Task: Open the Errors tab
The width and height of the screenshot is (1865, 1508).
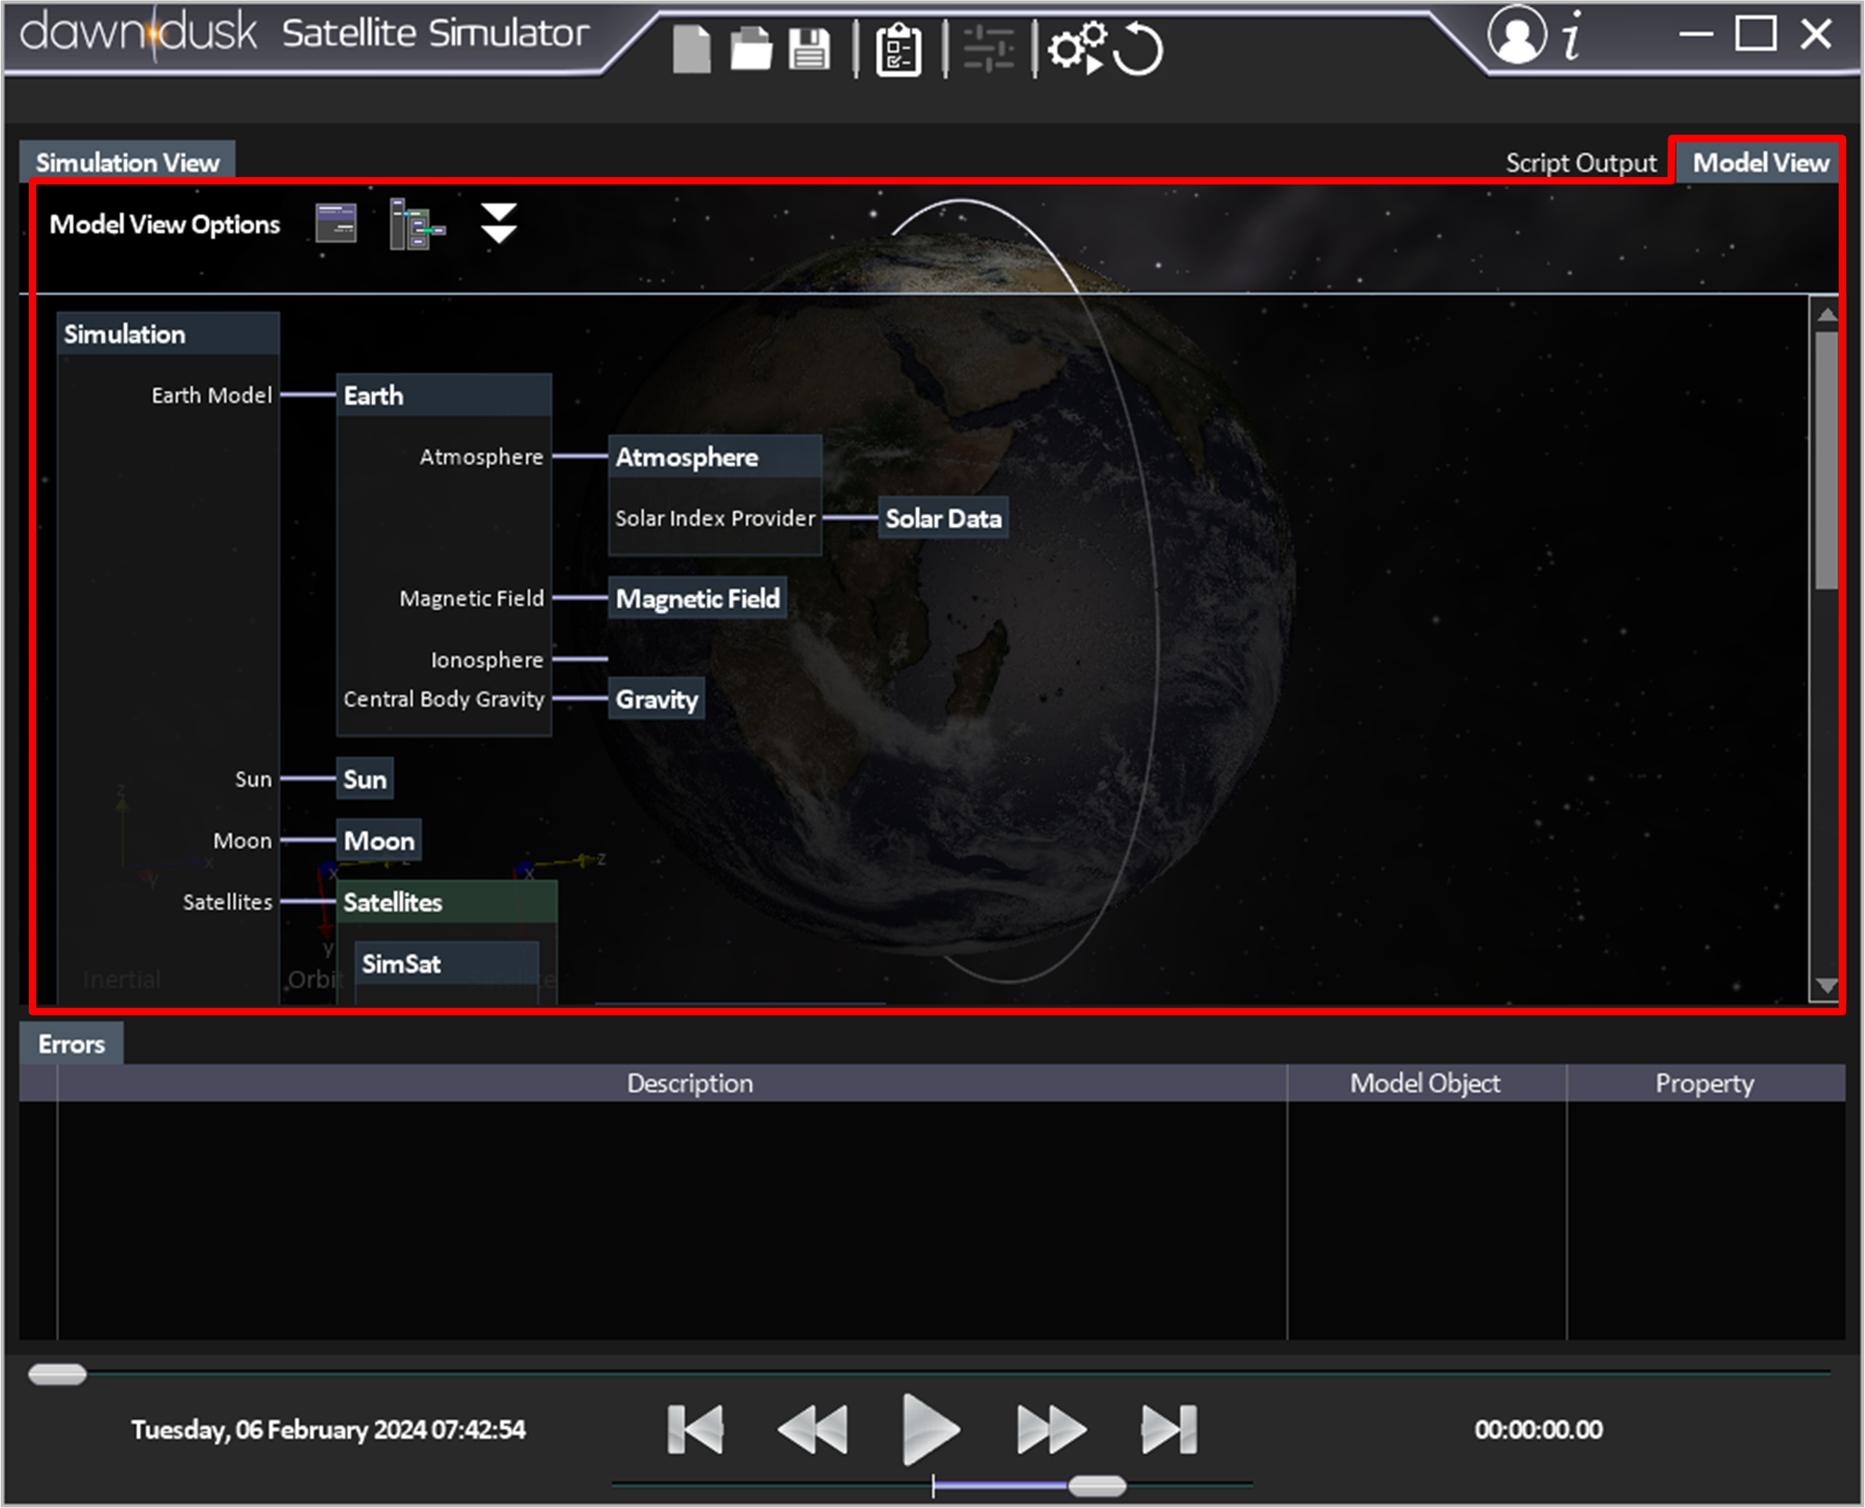Action: click(x=71, y=1043)
